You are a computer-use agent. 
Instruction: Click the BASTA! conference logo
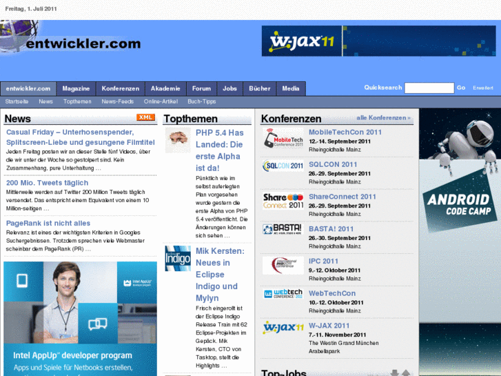click(x=283, y=229)
